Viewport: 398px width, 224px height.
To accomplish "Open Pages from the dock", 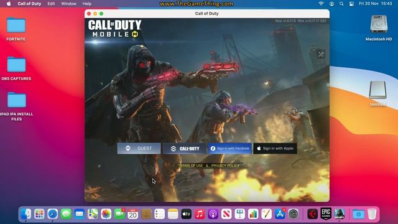I will [x=267, y=214].
